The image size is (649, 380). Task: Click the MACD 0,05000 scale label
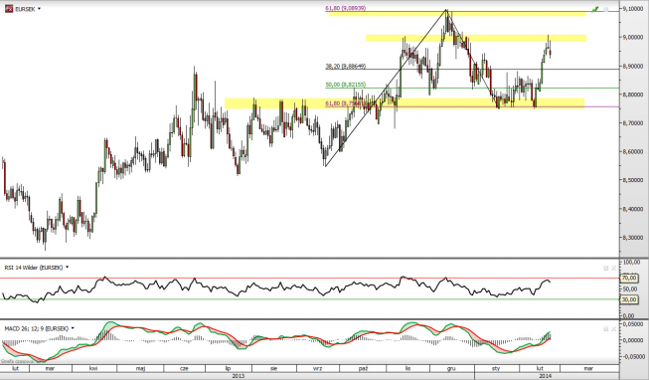(633, 324)
